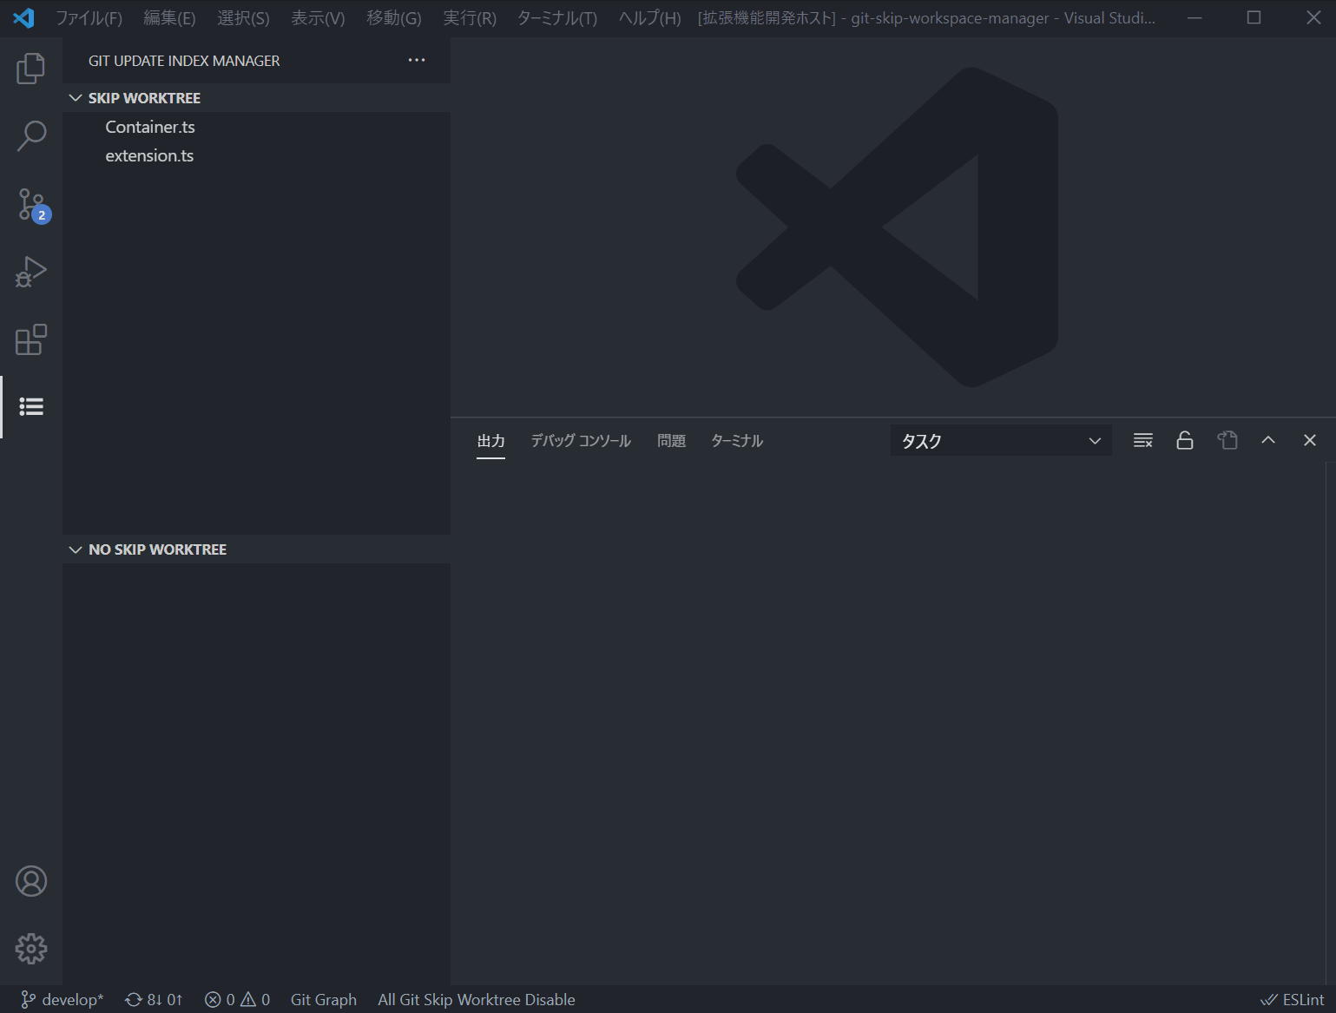Open the Accounts menu icon

click(31, 881)
